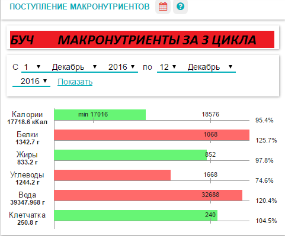This screenshot has height=236, width=285.
Task: Open the start day dropdown showing 1
Action: (32, 67)
